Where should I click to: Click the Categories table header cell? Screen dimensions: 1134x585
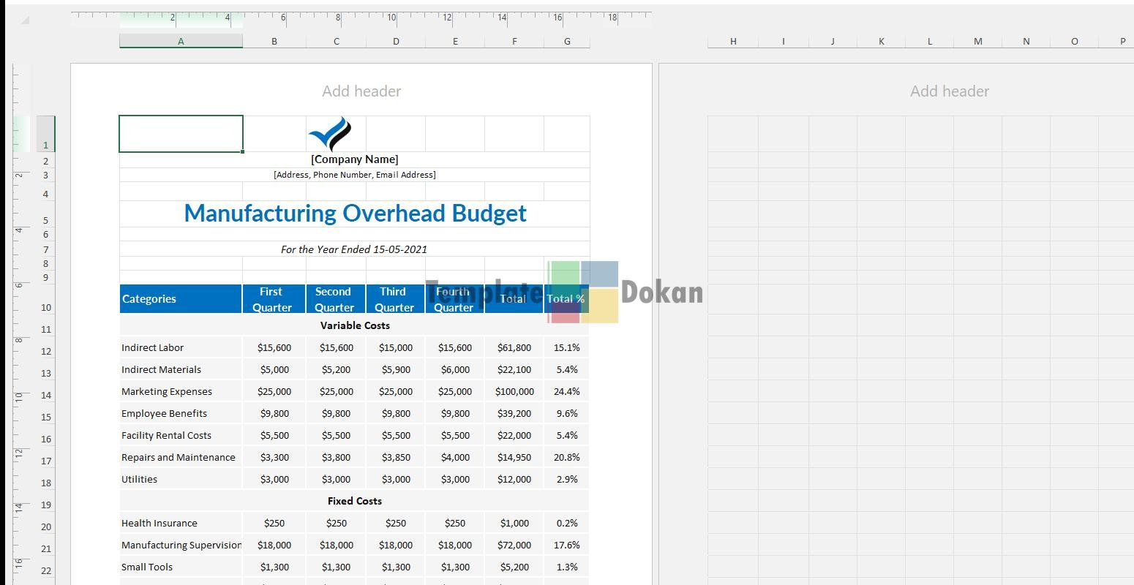[x=181, y=299]
